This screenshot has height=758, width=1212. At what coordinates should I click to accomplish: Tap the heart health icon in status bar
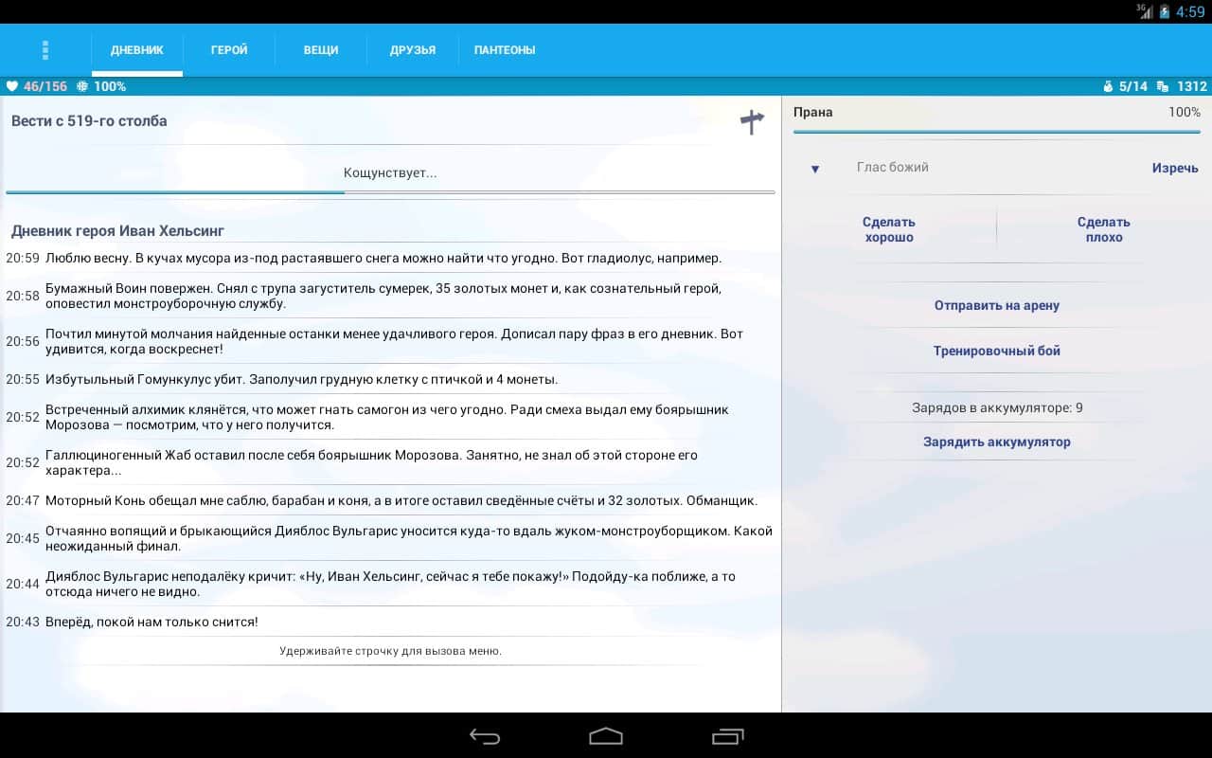point(12,86)
